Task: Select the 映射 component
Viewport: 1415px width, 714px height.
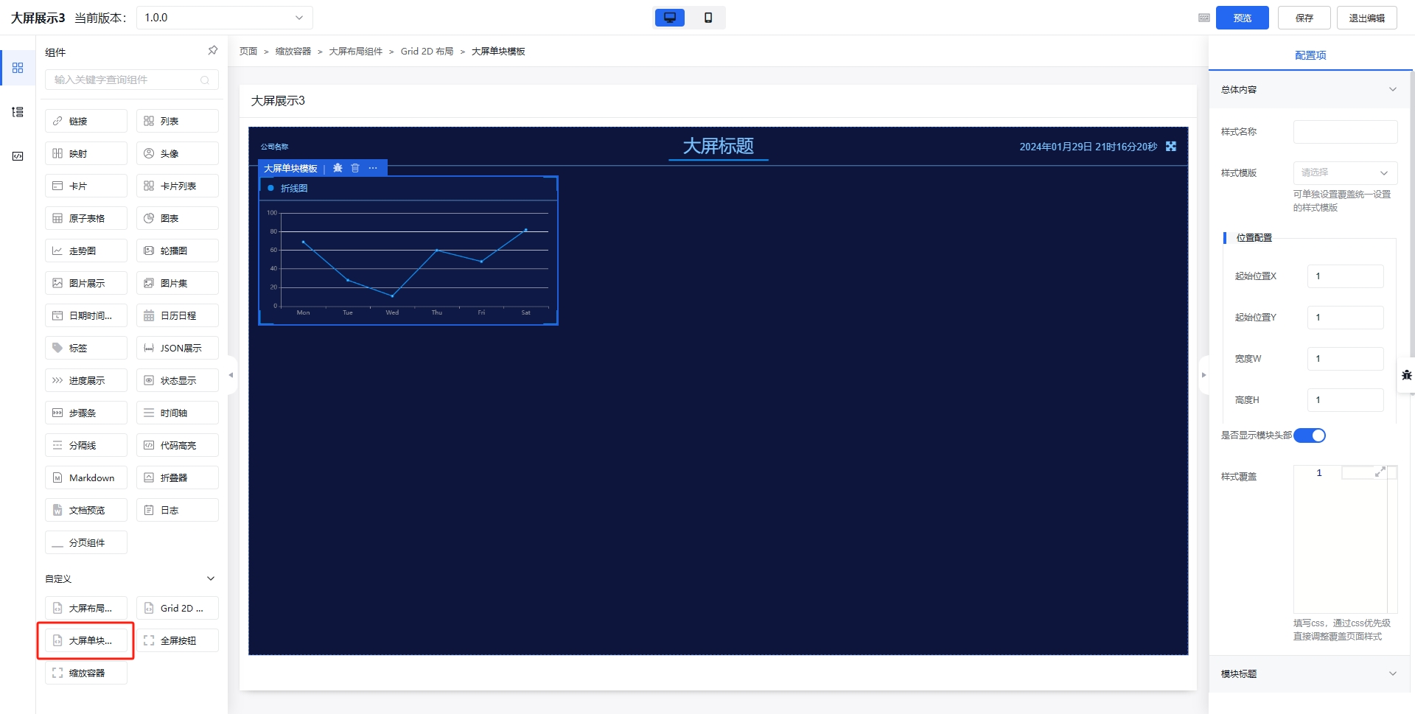Action: click(x=86, y=153)
